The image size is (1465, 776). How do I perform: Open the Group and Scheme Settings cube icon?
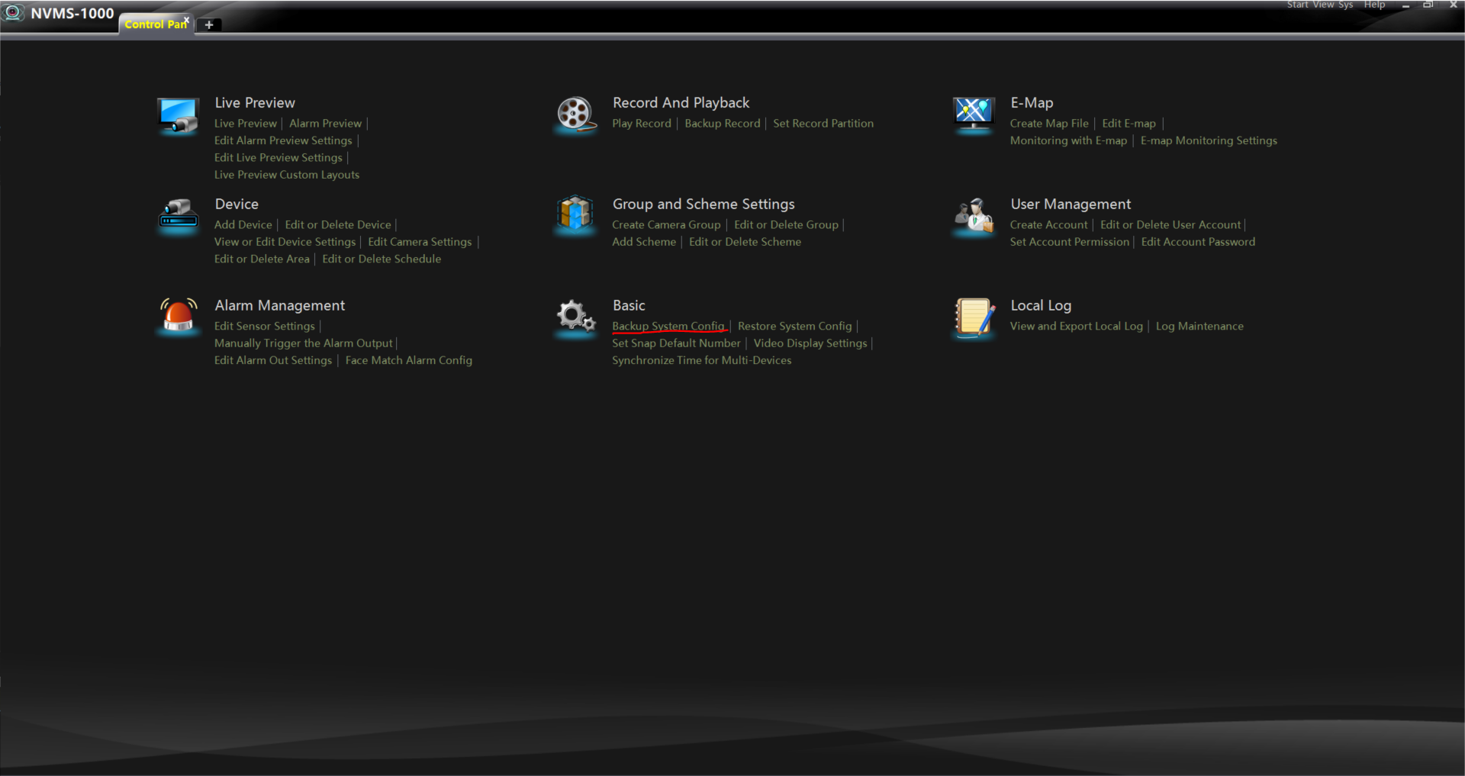tap(575, 215)
